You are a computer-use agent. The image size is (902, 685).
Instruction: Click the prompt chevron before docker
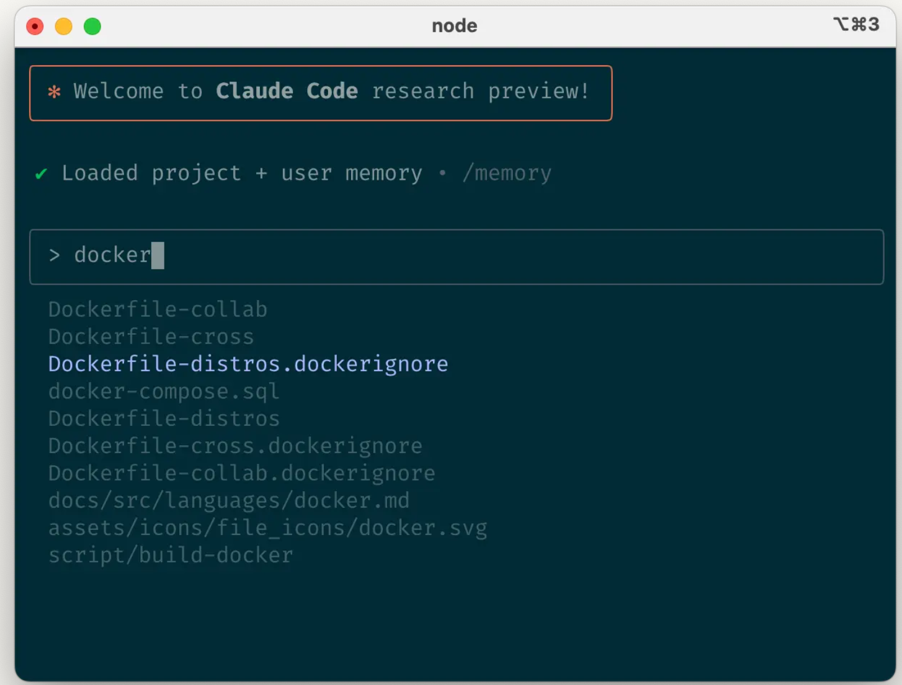(55, 255)
